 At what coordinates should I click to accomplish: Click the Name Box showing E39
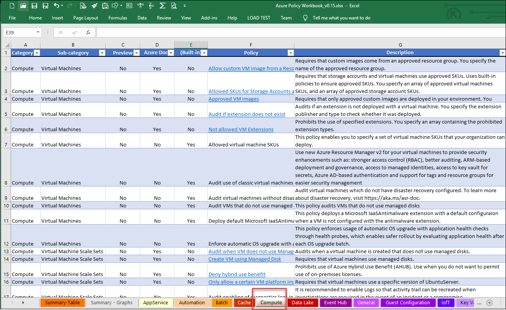(19, 32)
